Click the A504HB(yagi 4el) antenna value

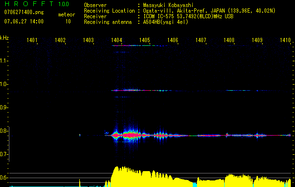(166, 22)
